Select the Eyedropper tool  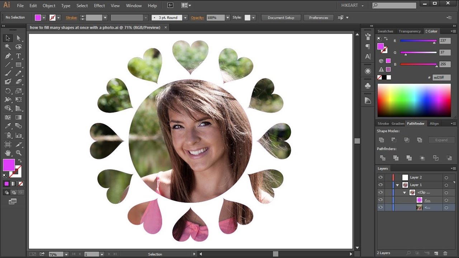(8, 126)
